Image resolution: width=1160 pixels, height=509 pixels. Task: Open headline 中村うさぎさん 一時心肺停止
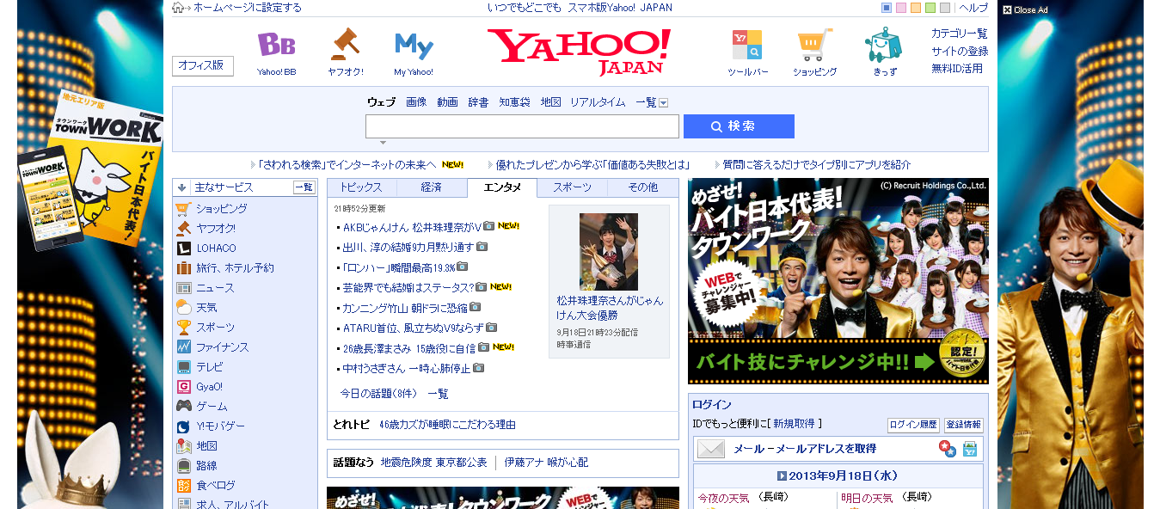[x=407, y=368]
